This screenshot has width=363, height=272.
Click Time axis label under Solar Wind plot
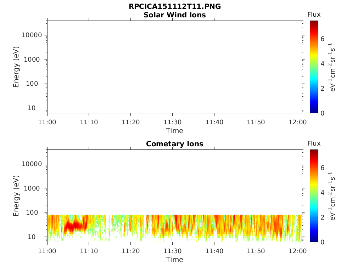click(x=174, y=131)
